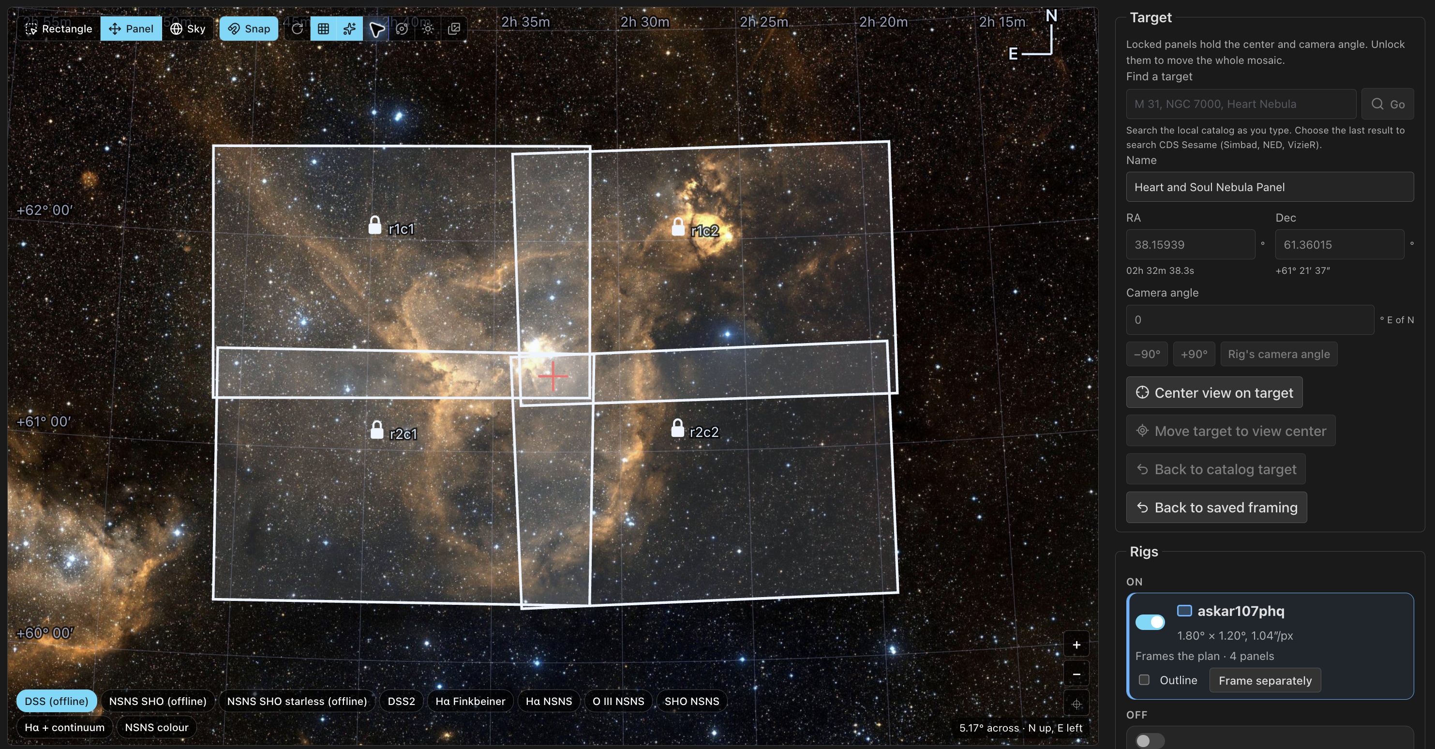Click the lock icon on panel r1c1
The width and height of the screenshot is (1435, 749).
[375, 225]
